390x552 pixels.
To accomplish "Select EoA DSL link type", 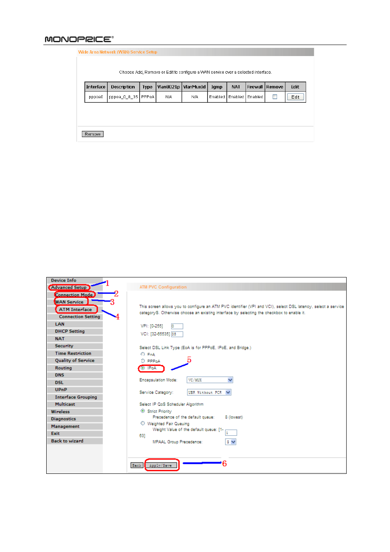I will point(143,354).
